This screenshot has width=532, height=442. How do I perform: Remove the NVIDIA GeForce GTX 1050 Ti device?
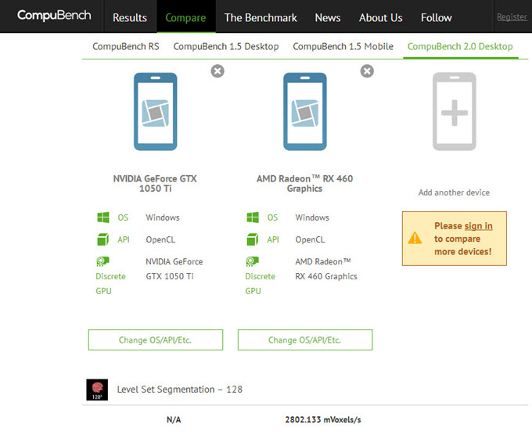pos(217,71)
